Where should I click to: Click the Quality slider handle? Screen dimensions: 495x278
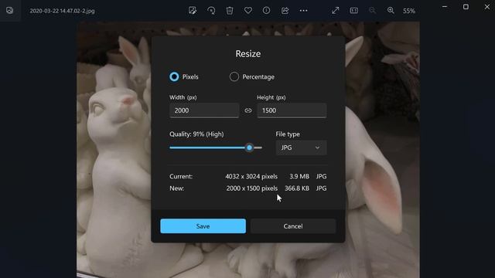(249, 147)
